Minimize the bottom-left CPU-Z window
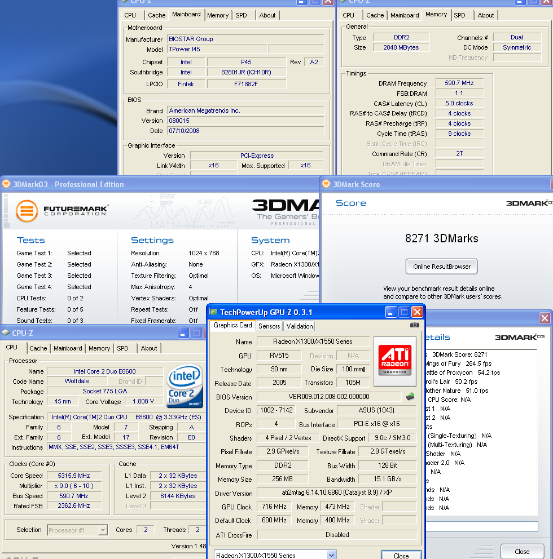The image size is (553, 559). pyautogui.click(x=183, y=334)
